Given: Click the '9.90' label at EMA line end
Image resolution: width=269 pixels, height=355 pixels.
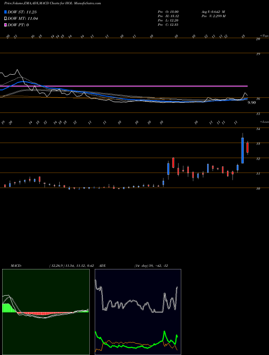Looking at the screenshot, I should coord(252,103).
